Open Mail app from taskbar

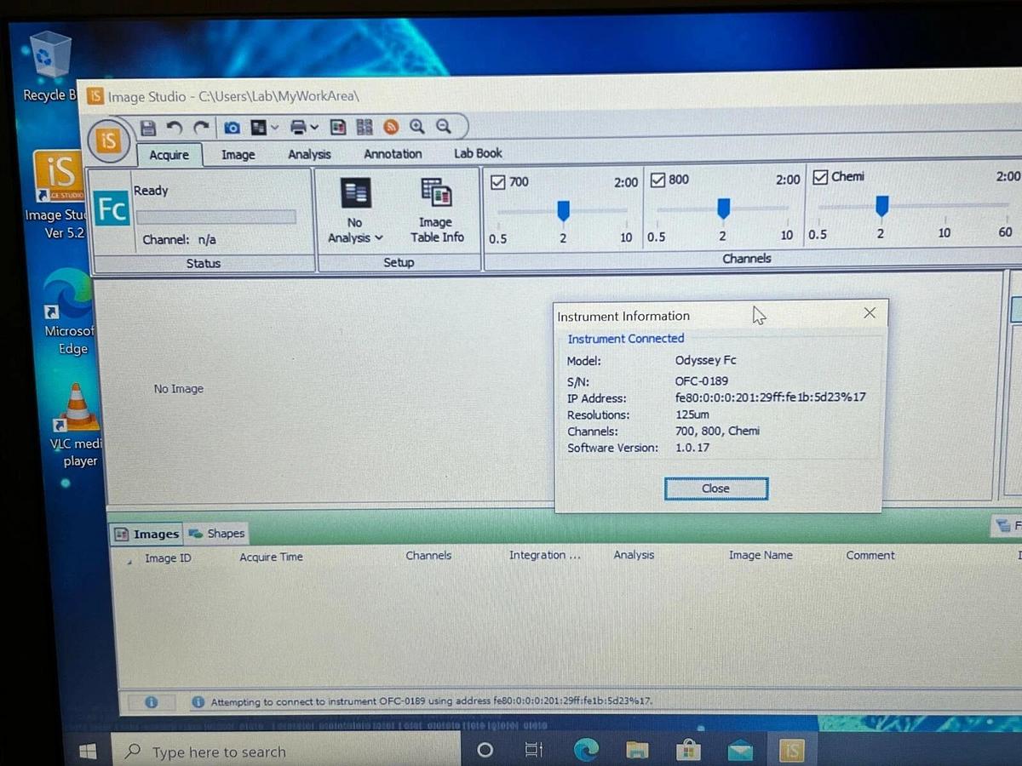[740, 750]
